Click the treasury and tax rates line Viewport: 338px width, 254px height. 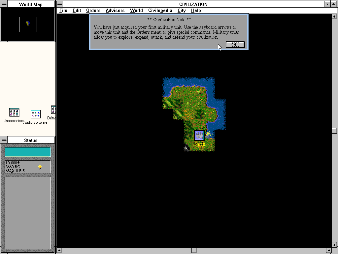point(15,171)
